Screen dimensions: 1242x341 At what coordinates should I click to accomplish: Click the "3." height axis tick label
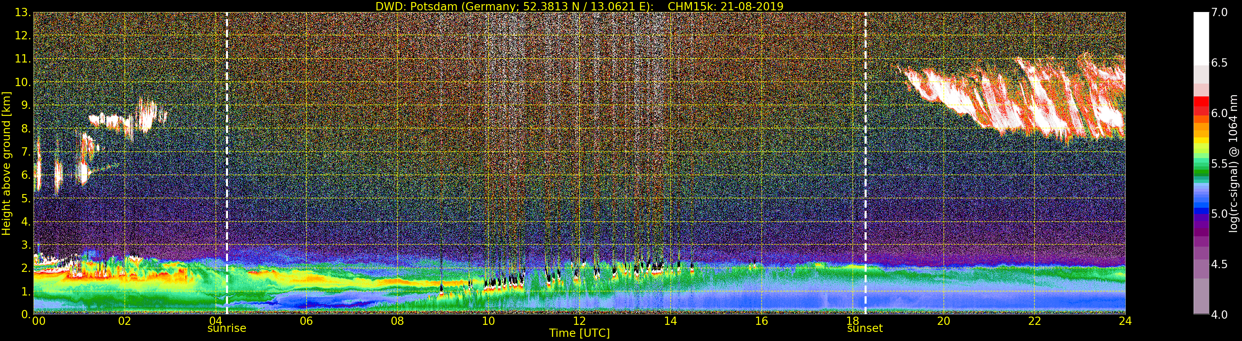(x=26, y=245)
